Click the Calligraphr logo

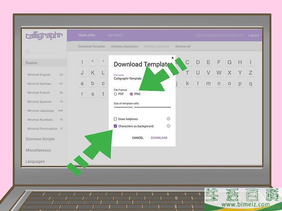(44, 36)
